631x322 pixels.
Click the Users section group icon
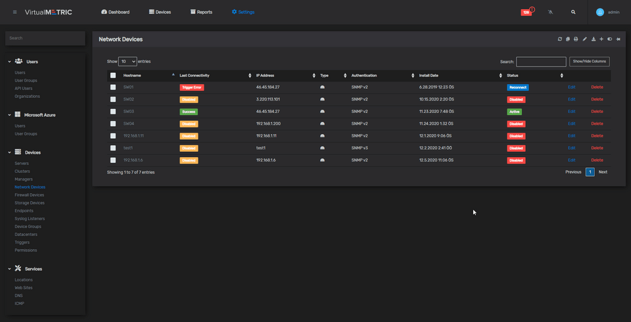18,61
